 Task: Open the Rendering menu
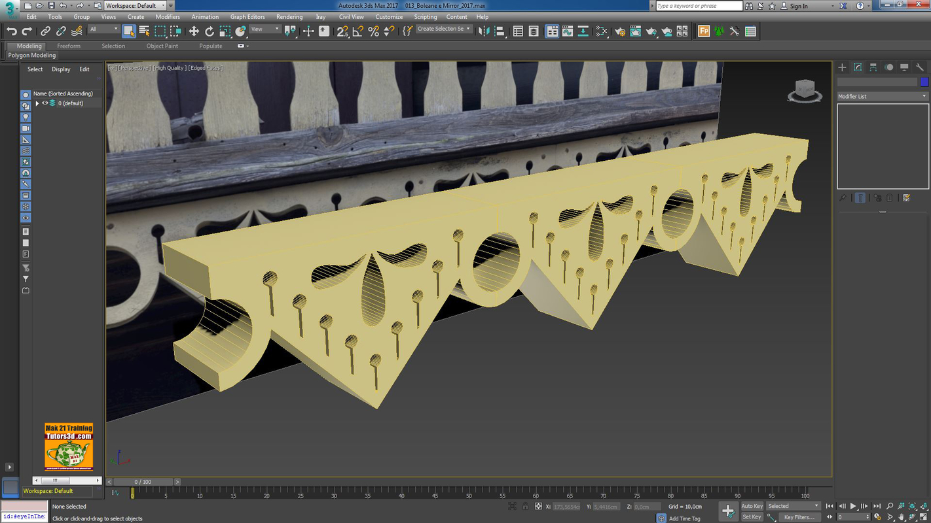[289, 16]
